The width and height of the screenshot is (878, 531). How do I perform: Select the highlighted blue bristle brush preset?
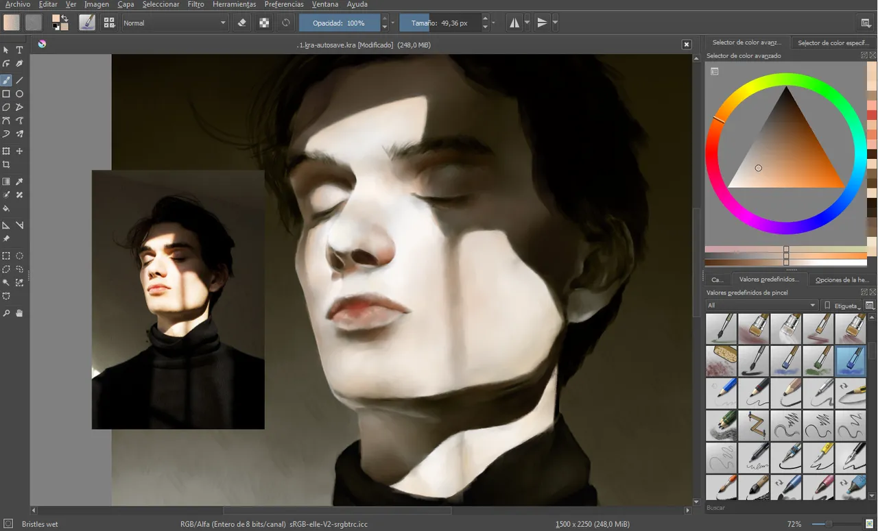[x=851, y=361]
